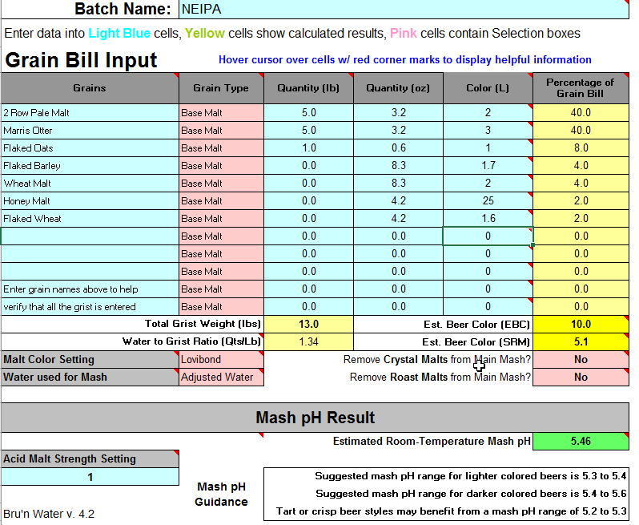Click the Quantity (lb) column header
The image size is (639, 525).
pos(308,88)
